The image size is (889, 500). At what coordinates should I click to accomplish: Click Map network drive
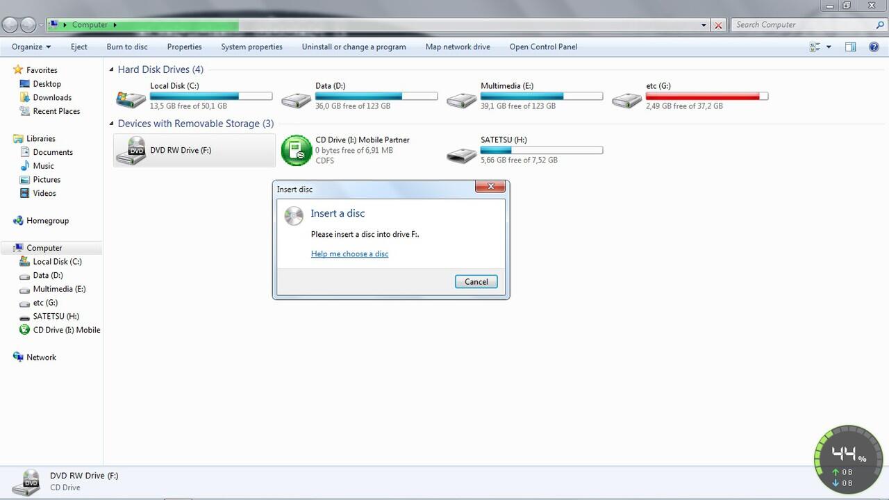point(458,47)
